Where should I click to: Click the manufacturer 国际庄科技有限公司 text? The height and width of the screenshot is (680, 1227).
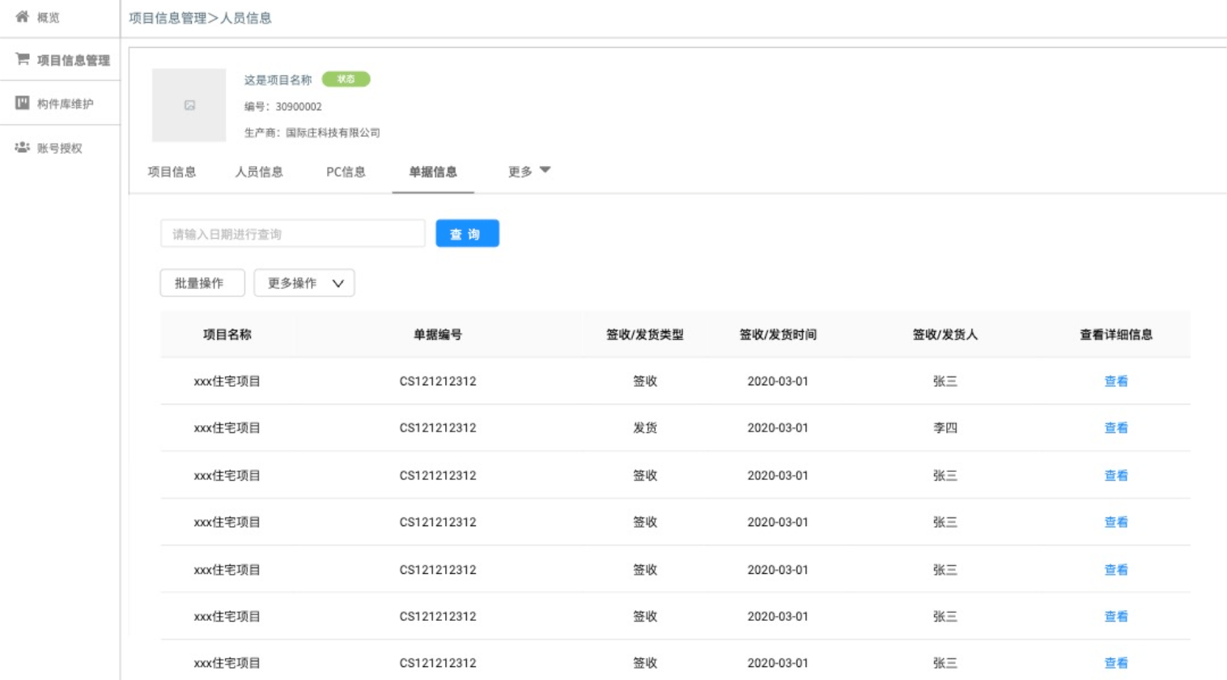(x=333, y=133)
